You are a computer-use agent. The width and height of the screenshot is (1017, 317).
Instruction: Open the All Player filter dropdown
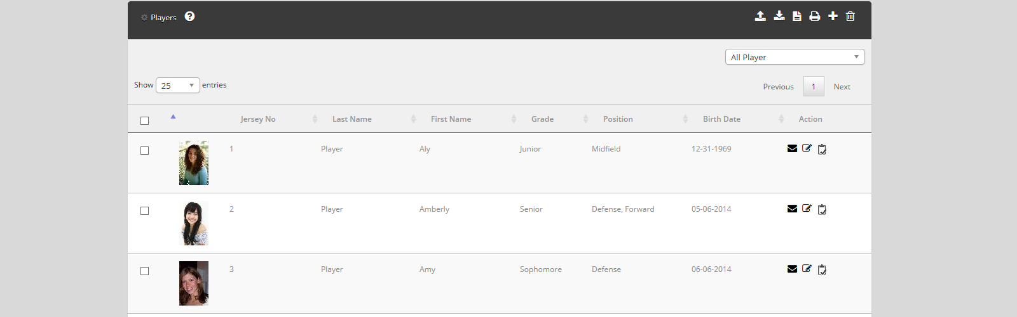click(x=795, y=57)
